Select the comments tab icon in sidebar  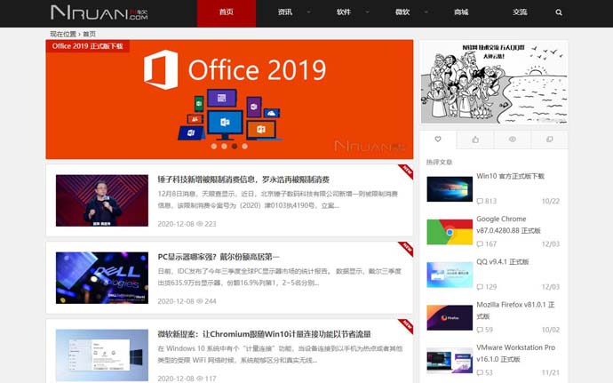pyautogui.click(x=550, y=140)
